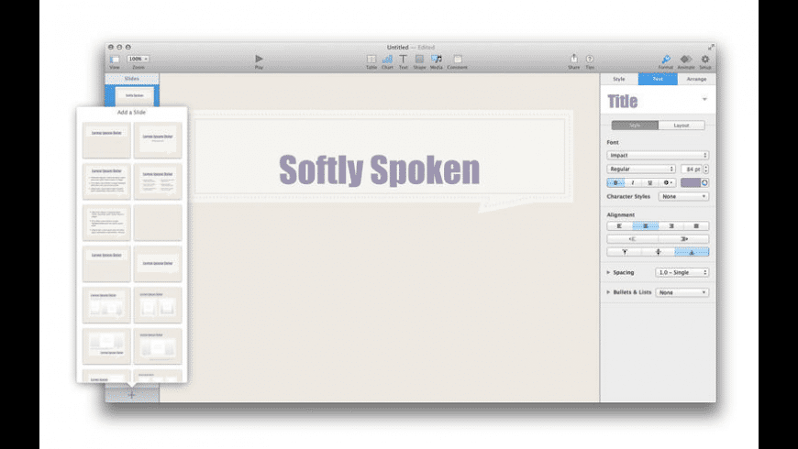Image resolution: width=798 pixels, height=449 pixels.
Task: Open the Impact font family dropdown
Action: 658,155
